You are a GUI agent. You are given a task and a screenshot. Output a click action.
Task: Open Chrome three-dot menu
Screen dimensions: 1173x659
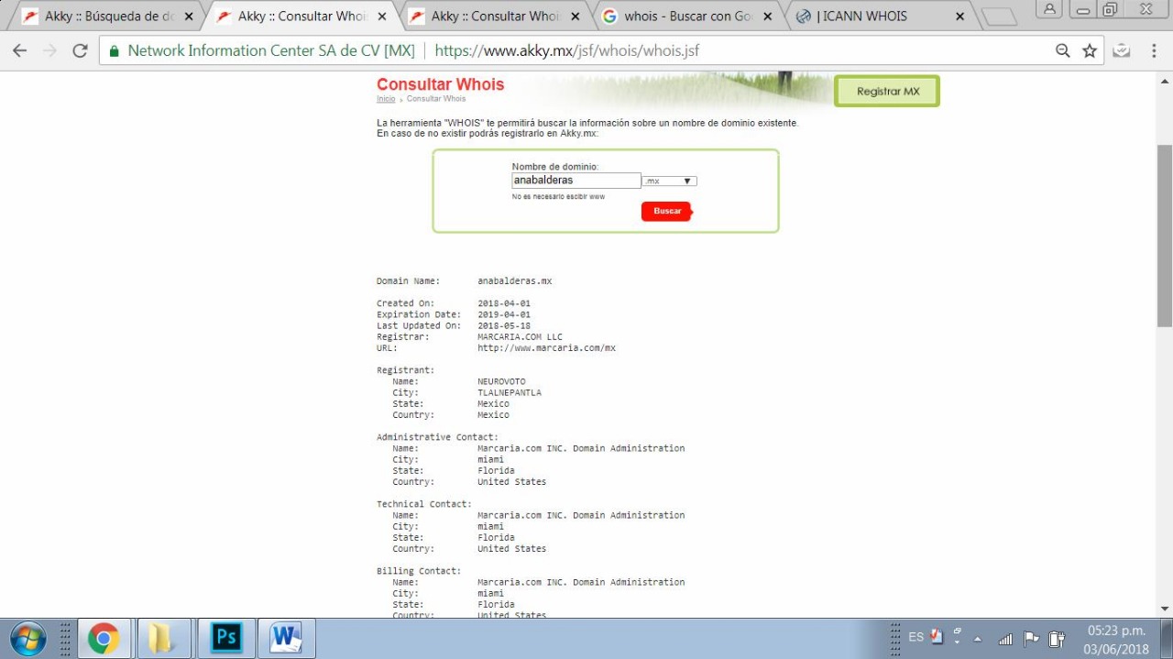(1153, 51)
